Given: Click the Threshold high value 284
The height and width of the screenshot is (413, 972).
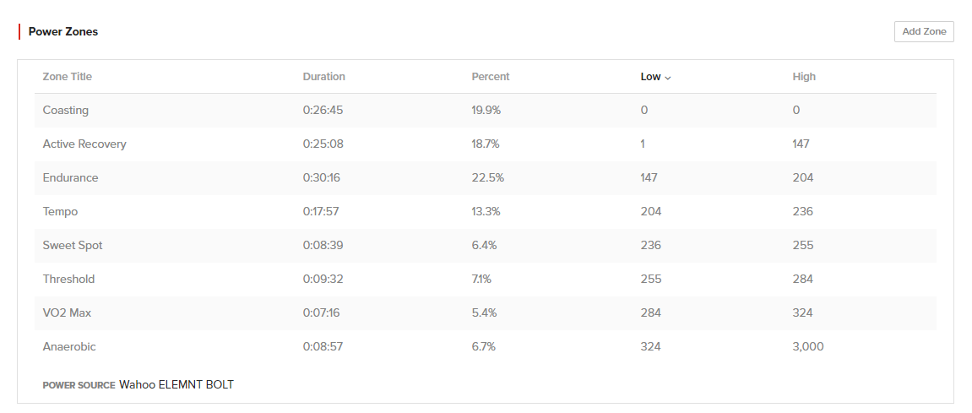Looking at the screenshot, I should pos(802,280).
